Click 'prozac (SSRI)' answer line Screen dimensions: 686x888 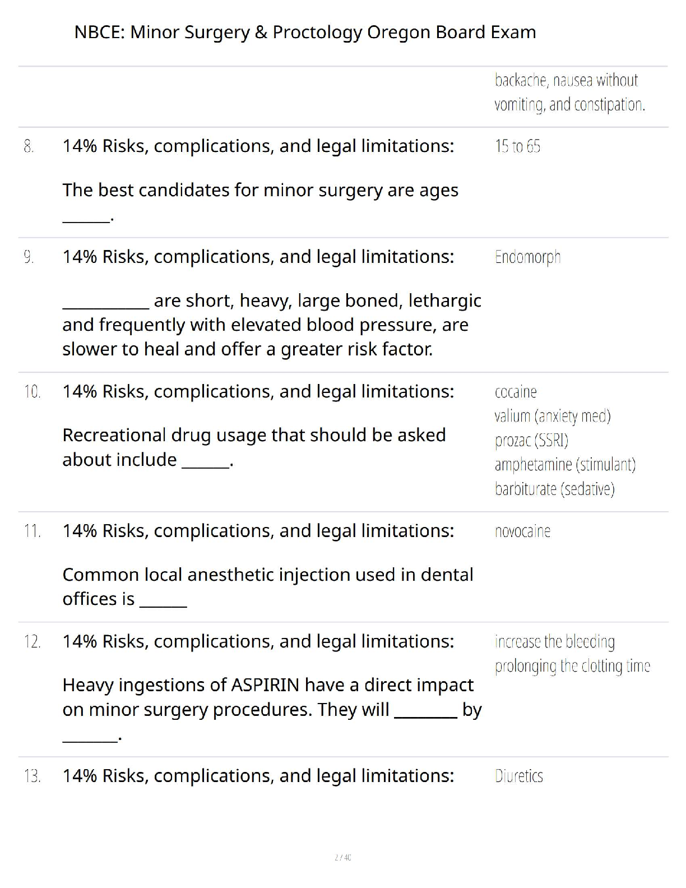531,441
